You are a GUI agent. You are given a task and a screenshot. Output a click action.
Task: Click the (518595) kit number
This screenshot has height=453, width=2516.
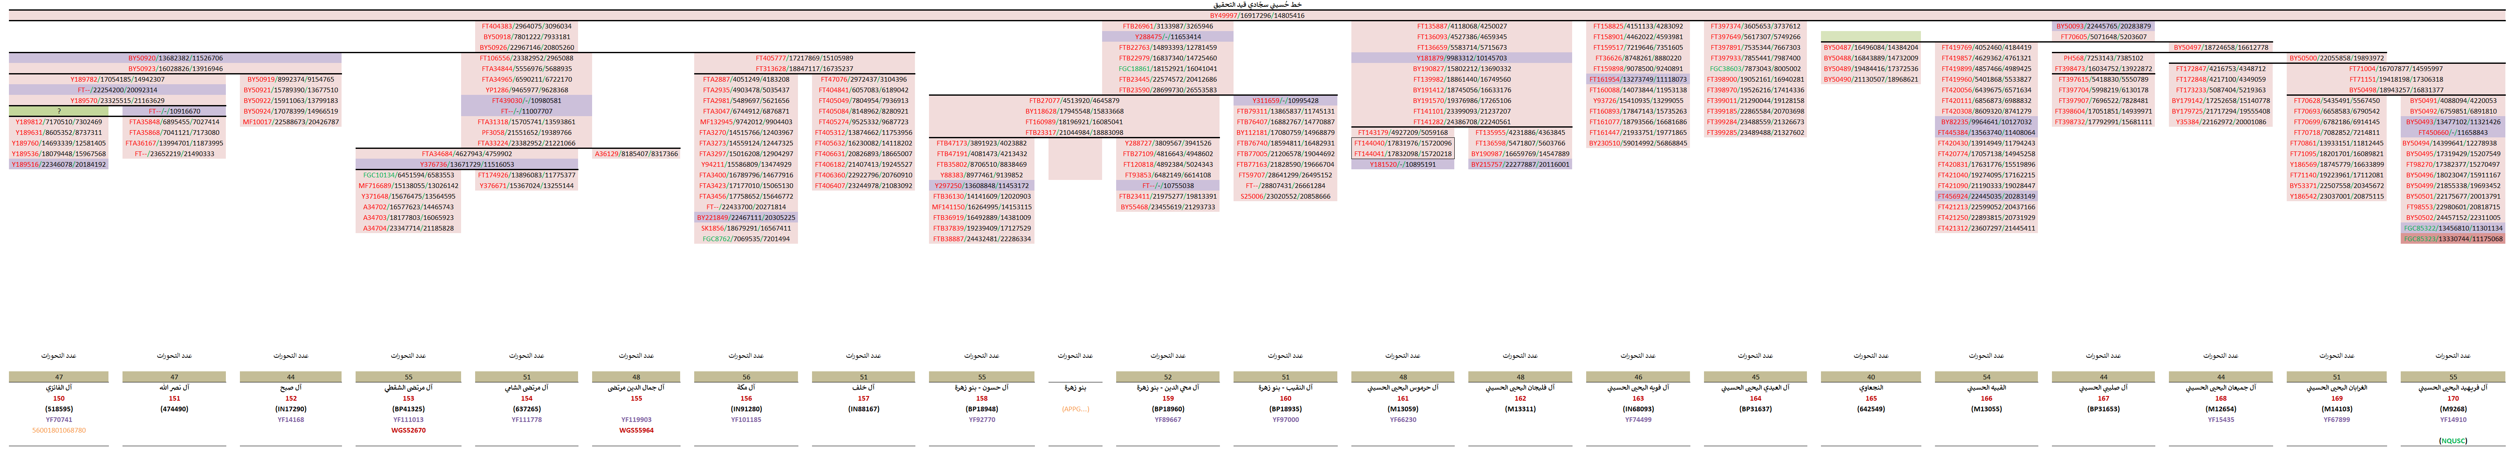tap(59, 409)
